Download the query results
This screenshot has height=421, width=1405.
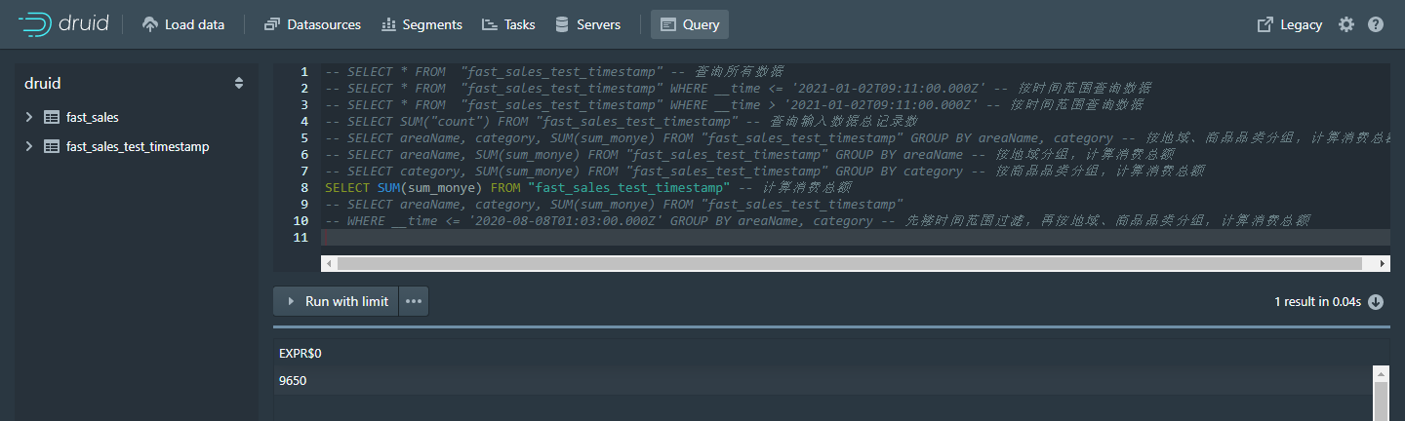1376,301
